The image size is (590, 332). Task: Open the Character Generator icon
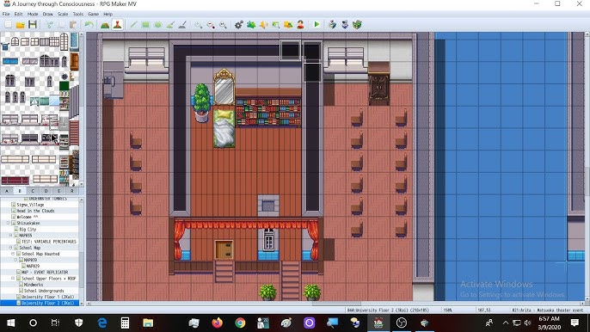pos(300,25)
